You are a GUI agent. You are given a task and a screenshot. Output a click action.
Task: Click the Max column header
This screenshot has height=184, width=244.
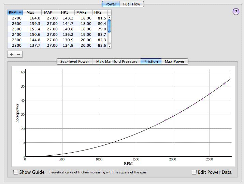pos(32,12)
